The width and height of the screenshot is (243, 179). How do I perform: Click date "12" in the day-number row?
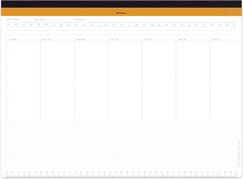pyautogui.click(x=91, y=24)
